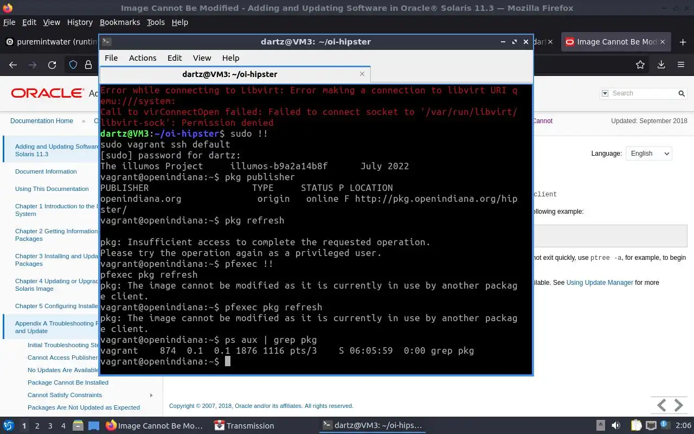This screenshot has height=434, width=694.
Task: Open Firefox Tools menu
Action: [x=156, y=22]
